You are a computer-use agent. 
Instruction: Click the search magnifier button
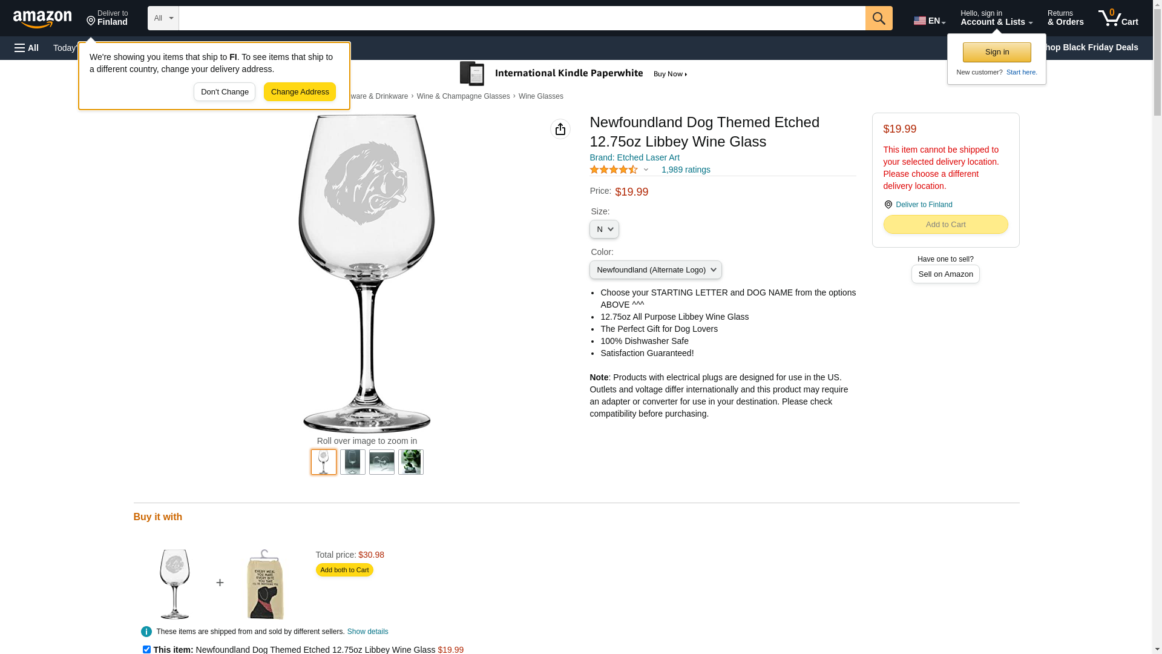(879, 18)
